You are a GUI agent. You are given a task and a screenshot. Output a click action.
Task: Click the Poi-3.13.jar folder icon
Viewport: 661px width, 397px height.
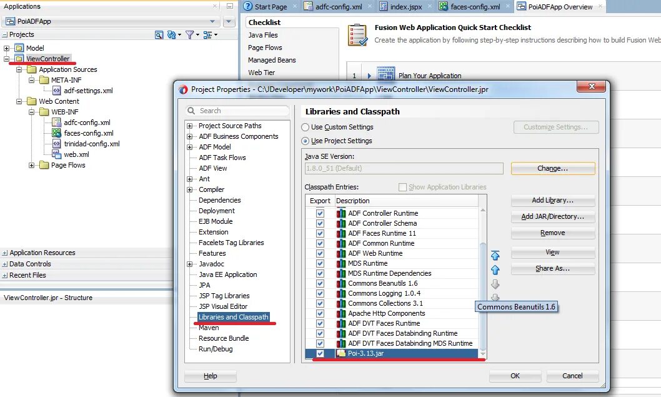click(341, 353)
